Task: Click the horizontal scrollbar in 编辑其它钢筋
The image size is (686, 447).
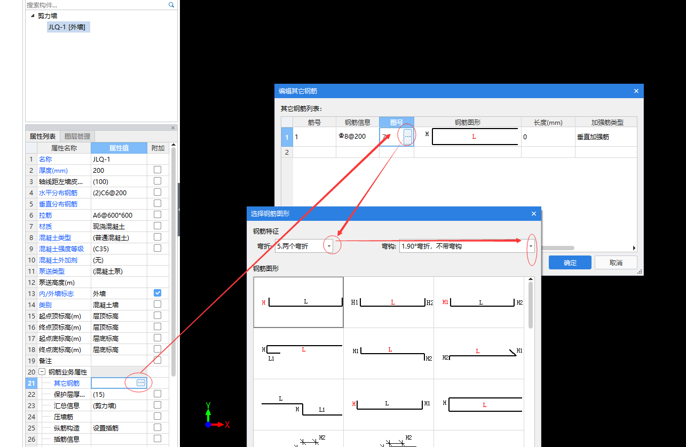Action: [558, 248]
